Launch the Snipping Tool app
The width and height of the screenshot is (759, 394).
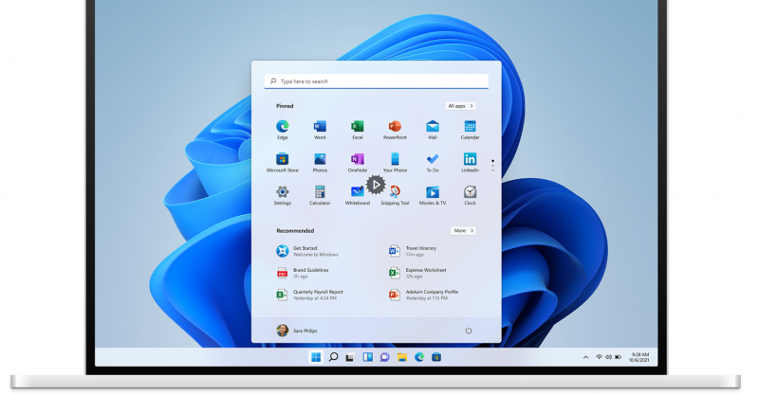[395, 195]
